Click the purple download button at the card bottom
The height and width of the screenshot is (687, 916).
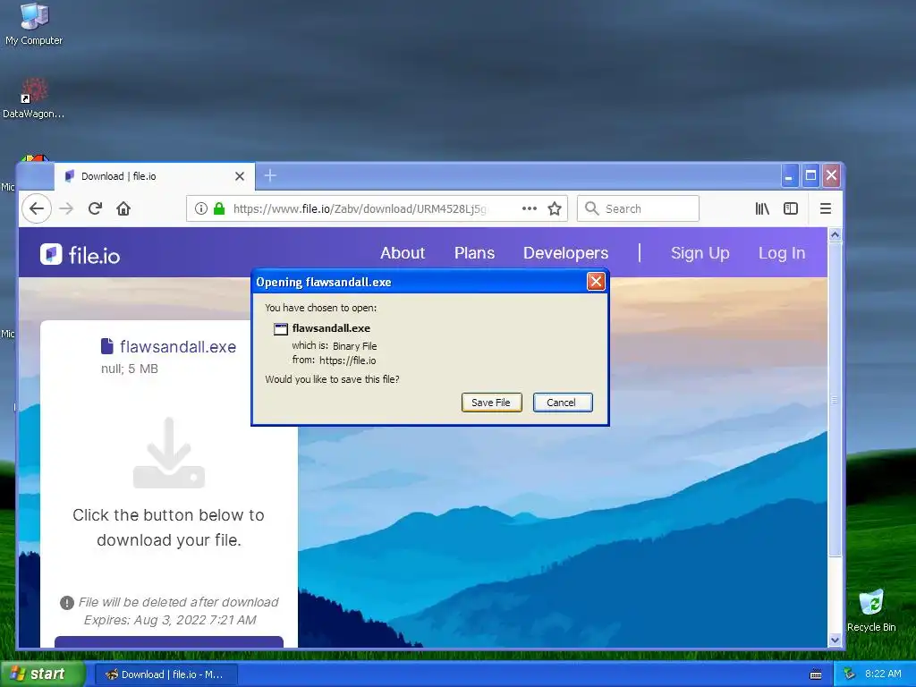point(169,641)
